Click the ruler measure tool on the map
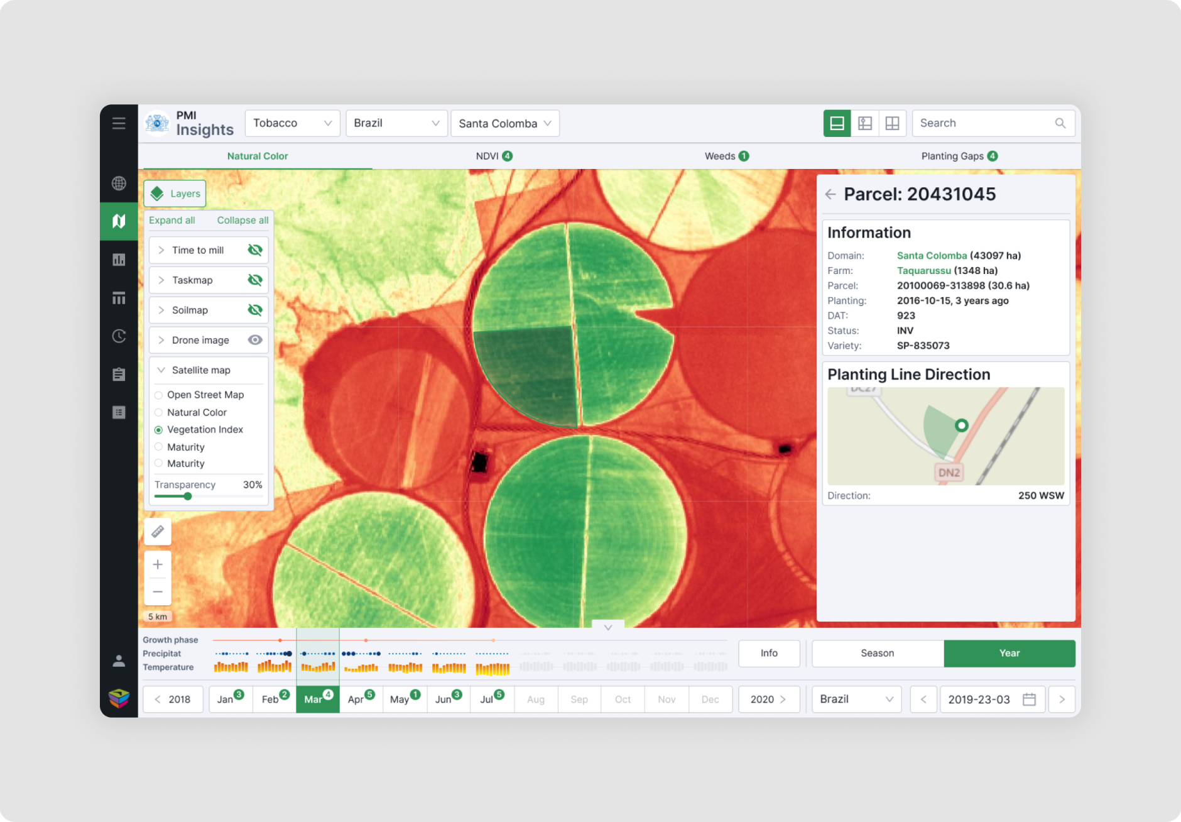The height and width of the screenshot is (822, 1181). (x=157, y=531)
